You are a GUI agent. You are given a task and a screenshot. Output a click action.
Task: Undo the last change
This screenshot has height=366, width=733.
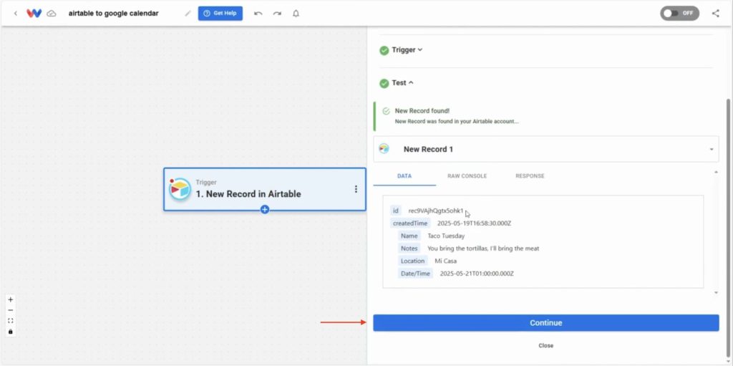point(258,14)
